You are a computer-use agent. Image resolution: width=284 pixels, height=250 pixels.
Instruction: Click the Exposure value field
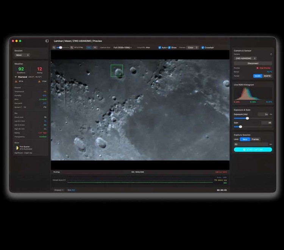click(263, 114)
